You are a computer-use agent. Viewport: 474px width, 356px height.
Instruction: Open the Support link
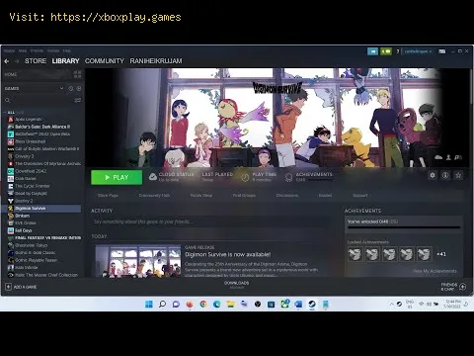(x=360, y=196)
